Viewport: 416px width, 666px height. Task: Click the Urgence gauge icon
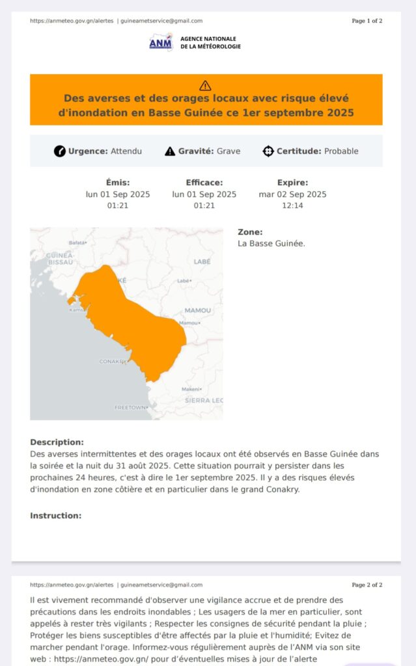tap(60, 151)
